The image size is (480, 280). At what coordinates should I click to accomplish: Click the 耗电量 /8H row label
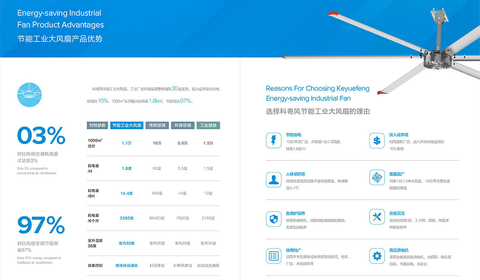pyautogui.click(x=93, y=194)
